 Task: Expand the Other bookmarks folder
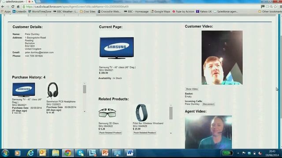(x=270, y=11)
